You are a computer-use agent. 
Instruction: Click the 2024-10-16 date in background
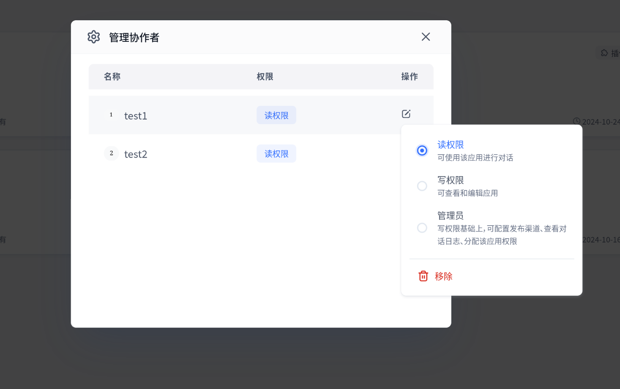pyautogui.click(x=601, y=240)
